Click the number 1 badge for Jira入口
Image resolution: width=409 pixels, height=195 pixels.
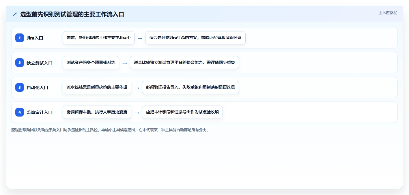pos(20,37)
